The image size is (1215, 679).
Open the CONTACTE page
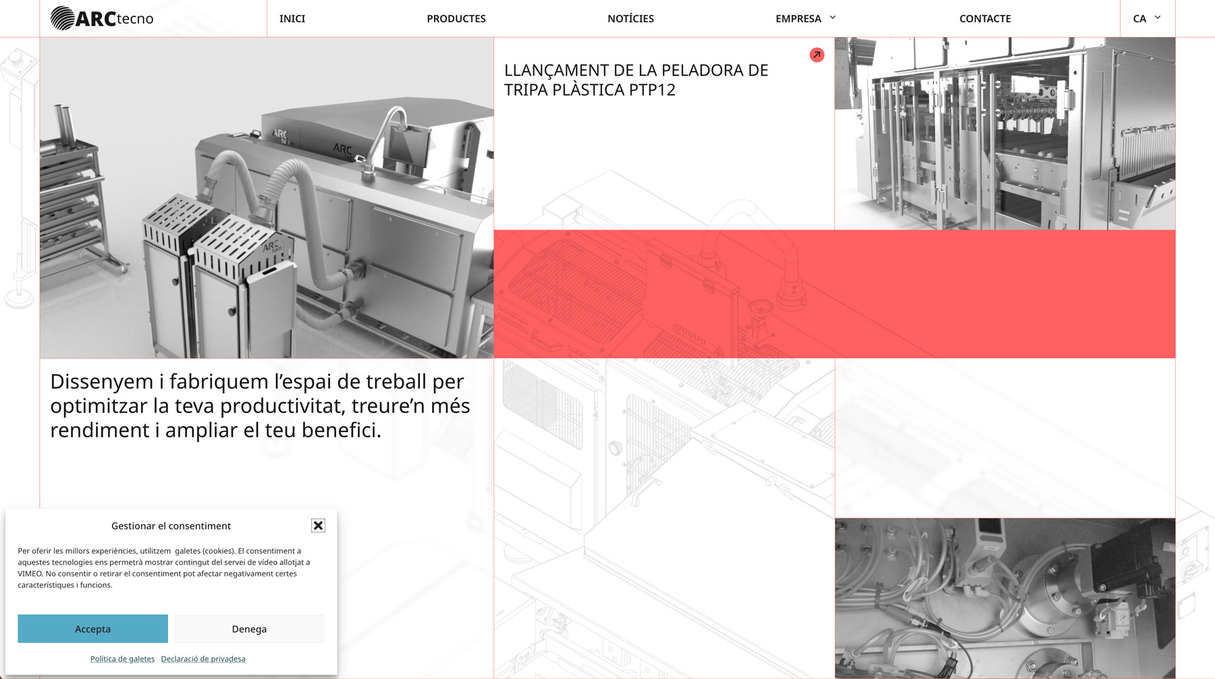pos(985,18)
